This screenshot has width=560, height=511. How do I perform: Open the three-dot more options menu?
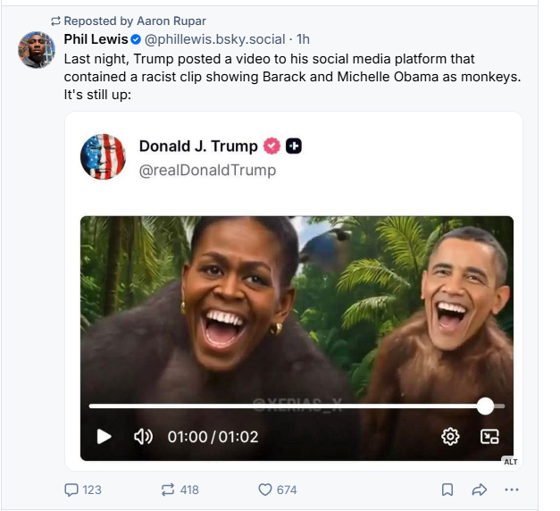[512, 490]
